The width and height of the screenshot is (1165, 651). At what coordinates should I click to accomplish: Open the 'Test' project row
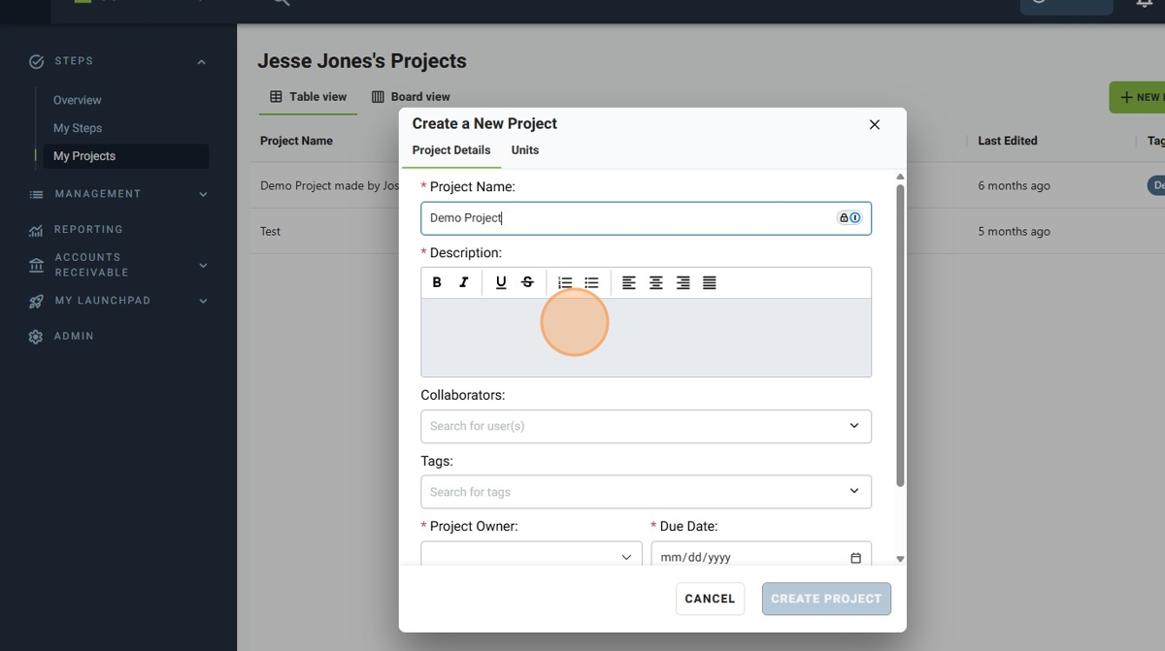tap(270, 232)
